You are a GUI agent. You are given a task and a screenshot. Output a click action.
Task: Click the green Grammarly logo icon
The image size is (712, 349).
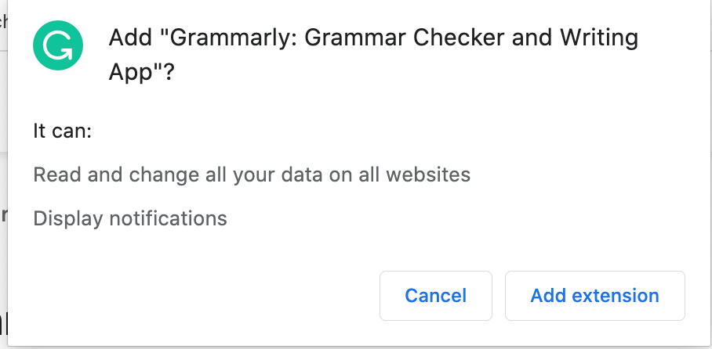[58, 45]
